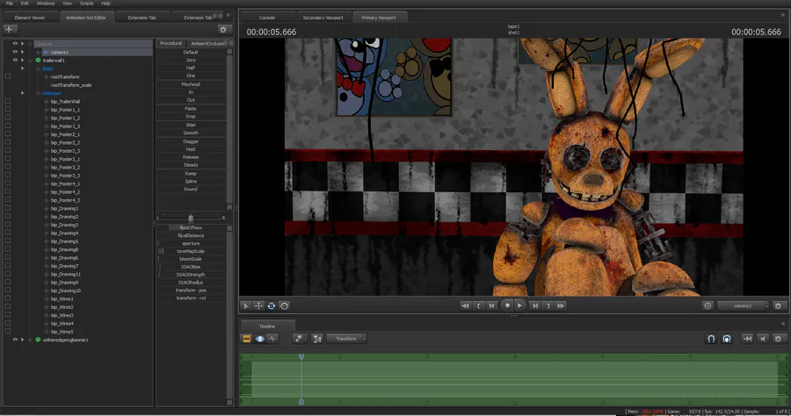Screen dimensions: 791x416
Task: Click the round Record button
Action: (507, 305)
